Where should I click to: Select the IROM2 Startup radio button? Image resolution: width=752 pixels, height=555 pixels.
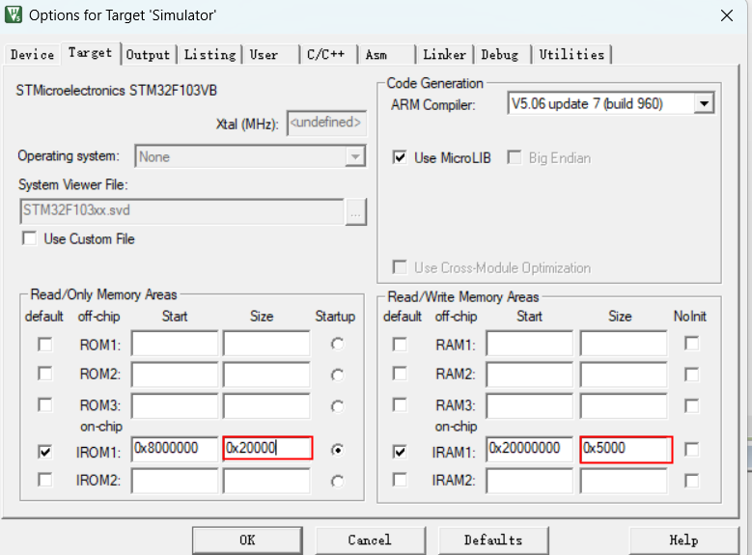coord(336,481)
